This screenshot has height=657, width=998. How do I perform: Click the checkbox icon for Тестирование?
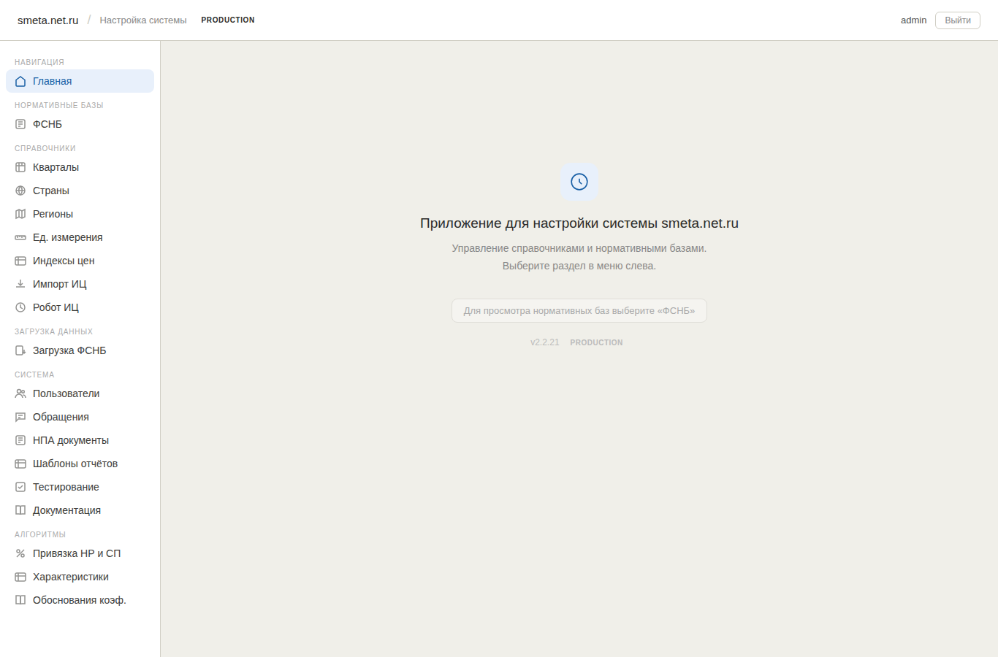(20, 487)
